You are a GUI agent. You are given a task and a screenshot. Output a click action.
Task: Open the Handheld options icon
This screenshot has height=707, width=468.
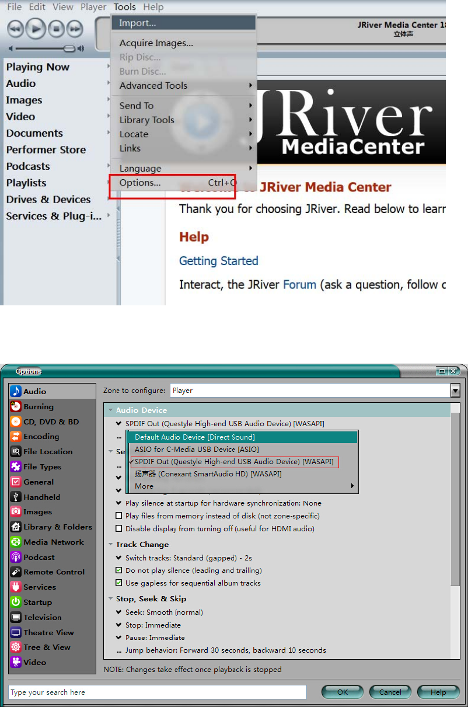[16, 497]
